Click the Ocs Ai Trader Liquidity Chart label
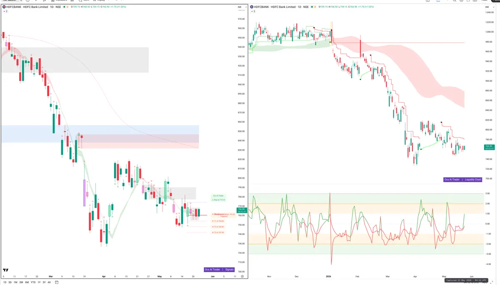This screenshot has width=500, height=285. [462, 179]
